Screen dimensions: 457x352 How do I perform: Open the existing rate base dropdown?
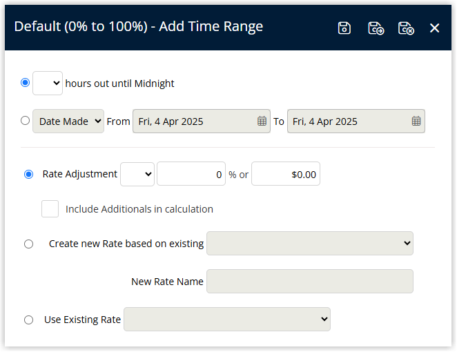pos(310,244)
